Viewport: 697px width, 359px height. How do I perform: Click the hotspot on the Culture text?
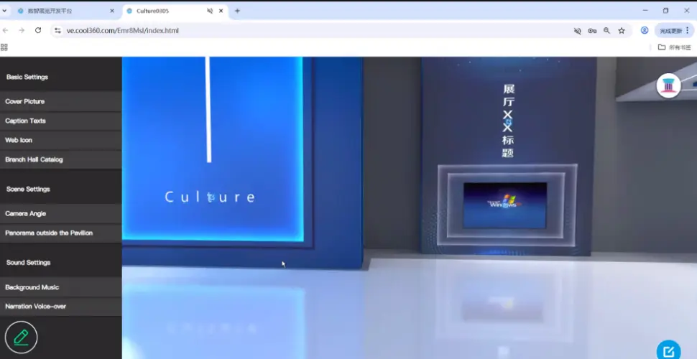click(211, 197)
